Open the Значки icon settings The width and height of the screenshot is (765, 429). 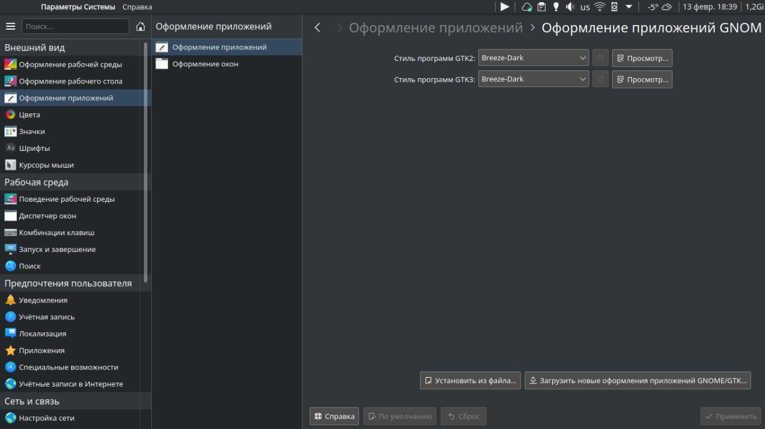tap(75, 131)
